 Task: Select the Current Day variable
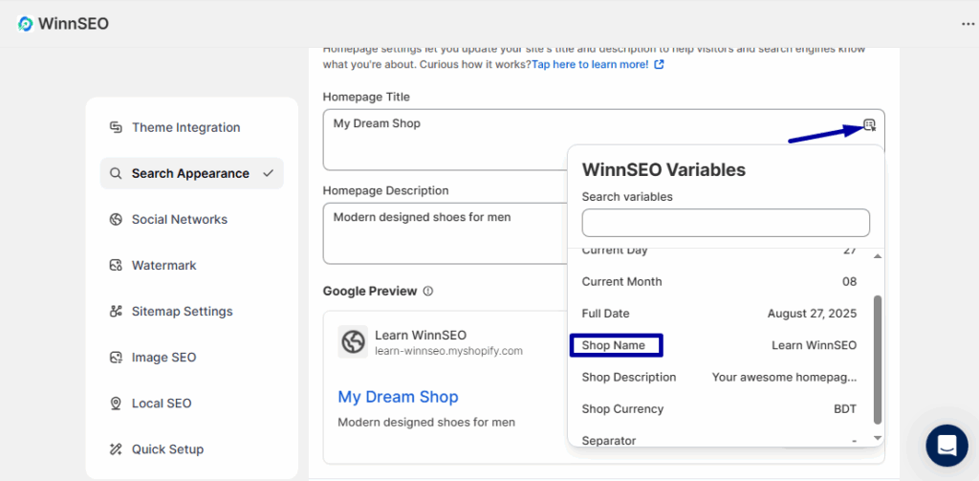point(719,251)
